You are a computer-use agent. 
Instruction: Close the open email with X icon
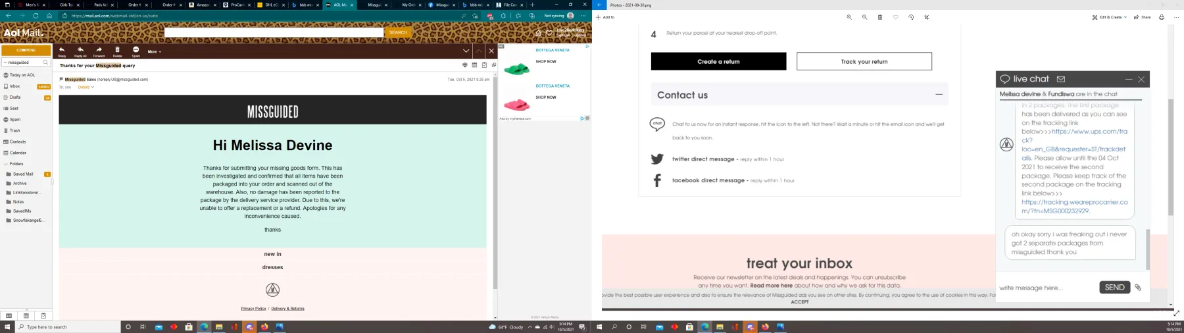click(491, 51)
